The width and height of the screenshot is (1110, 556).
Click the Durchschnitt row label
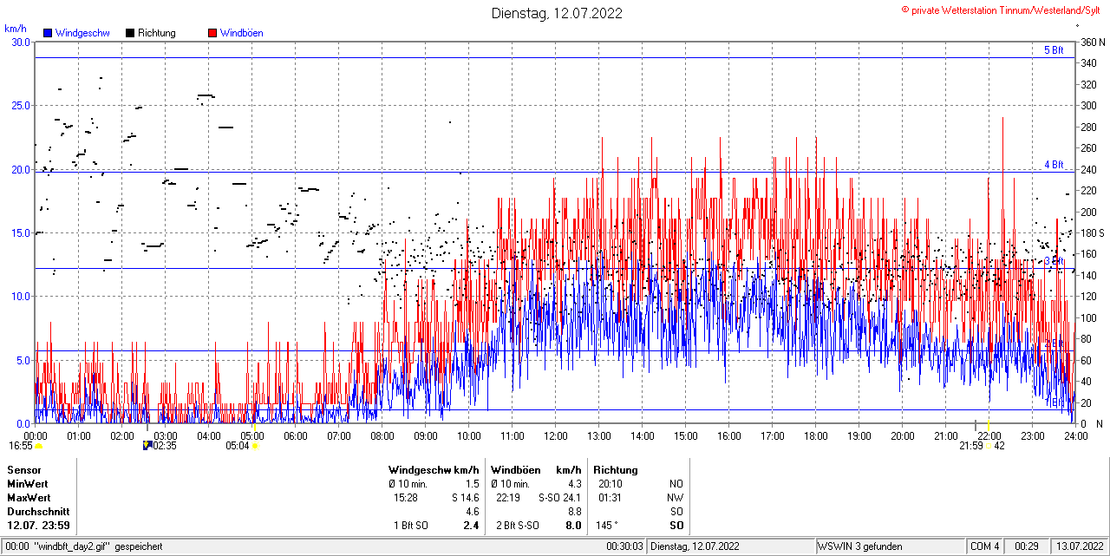click(x=36, y=512)
